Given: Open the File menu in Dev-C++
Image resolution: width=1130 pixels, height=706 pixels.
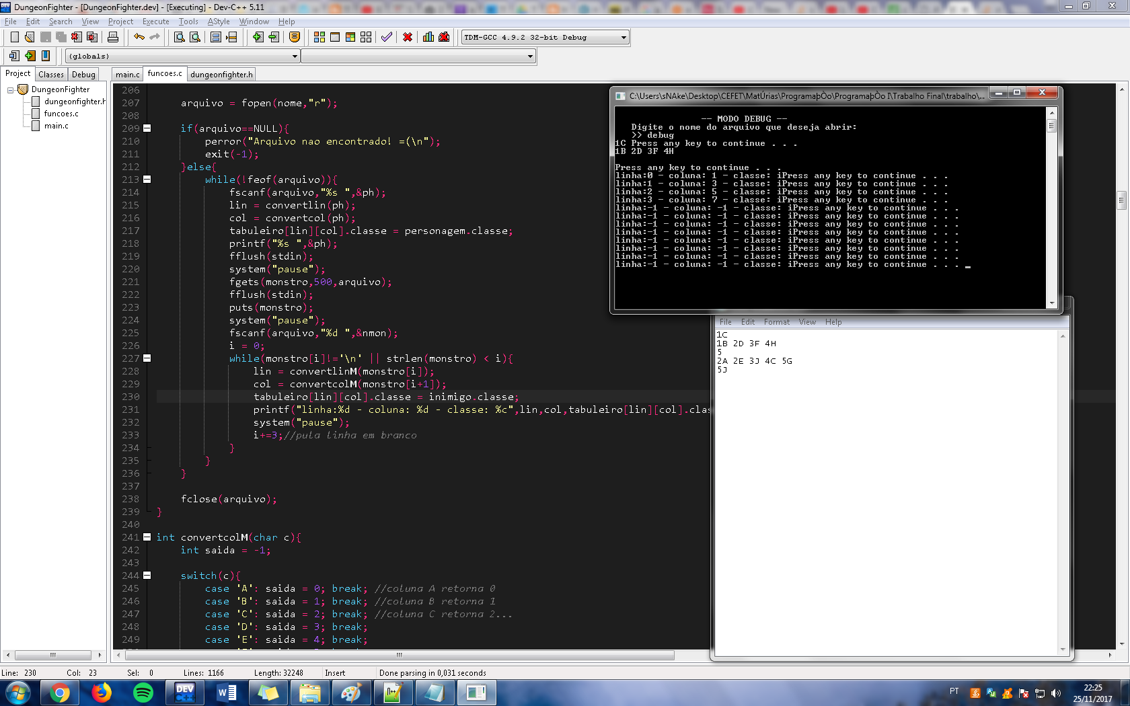Looking at the screenshot, I should click(x=11, y=22).
